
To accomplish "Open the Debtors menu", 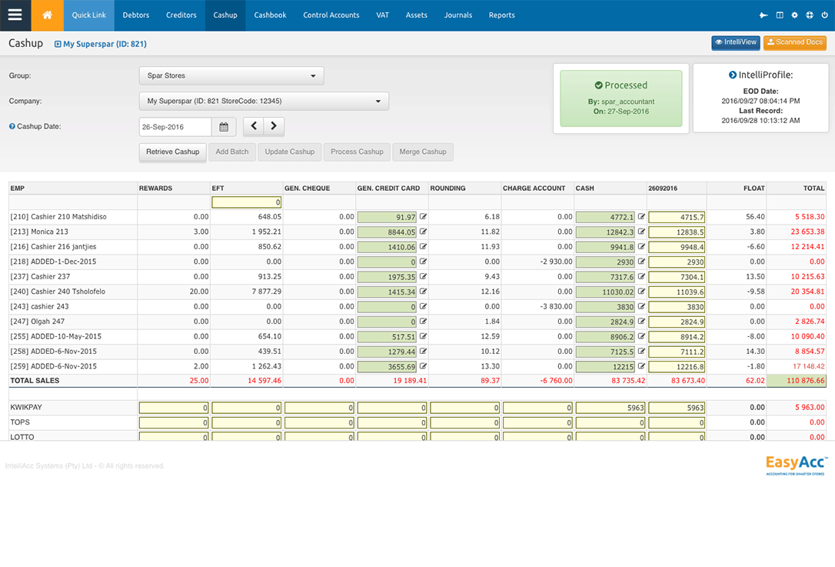I will click(136, 15).
